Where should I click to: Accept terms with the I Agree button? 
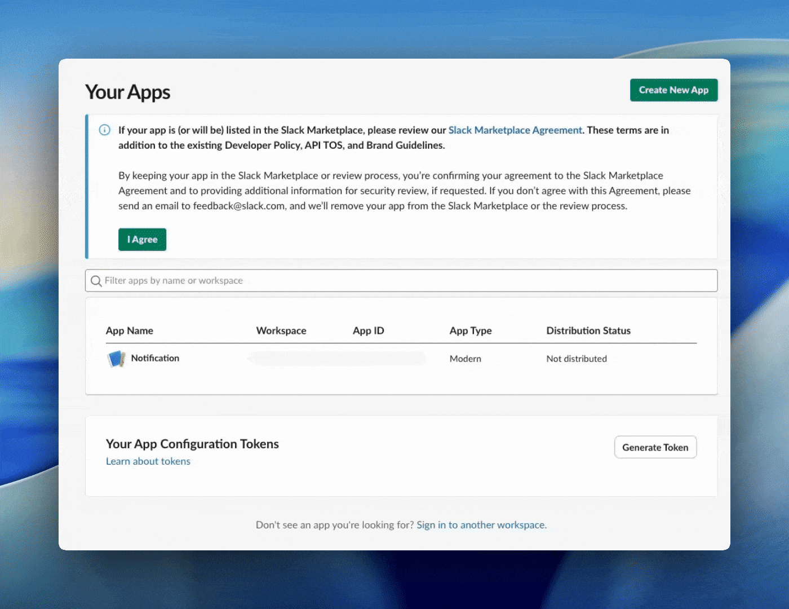(x=142, y=240)
